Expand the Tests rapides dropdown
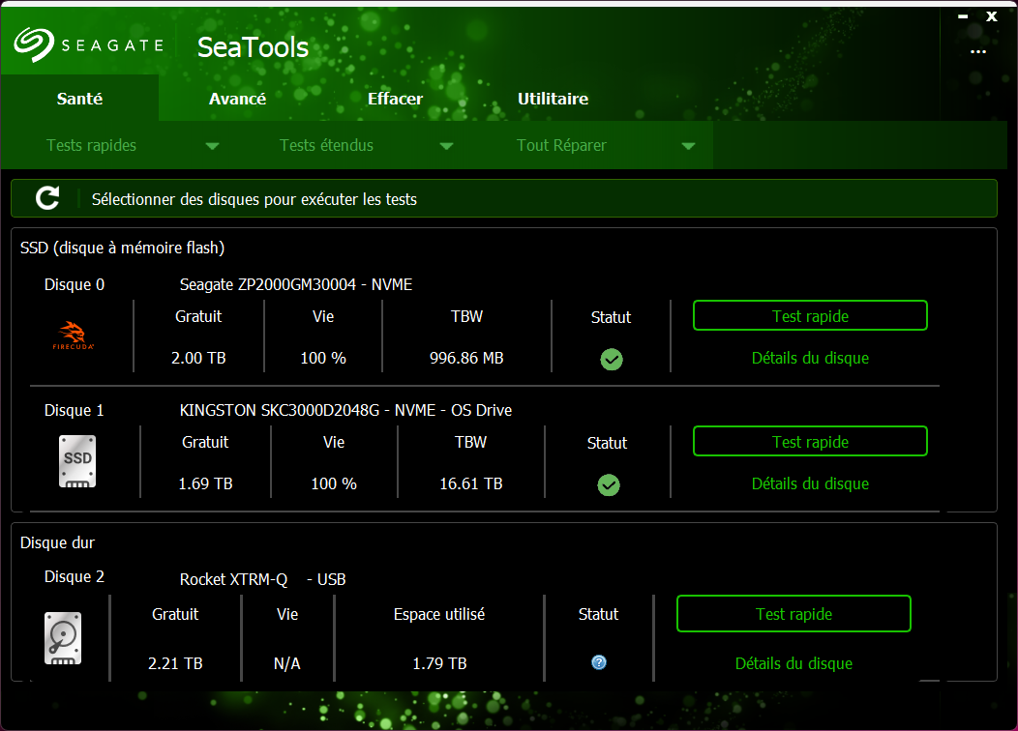 coord(212,144)
